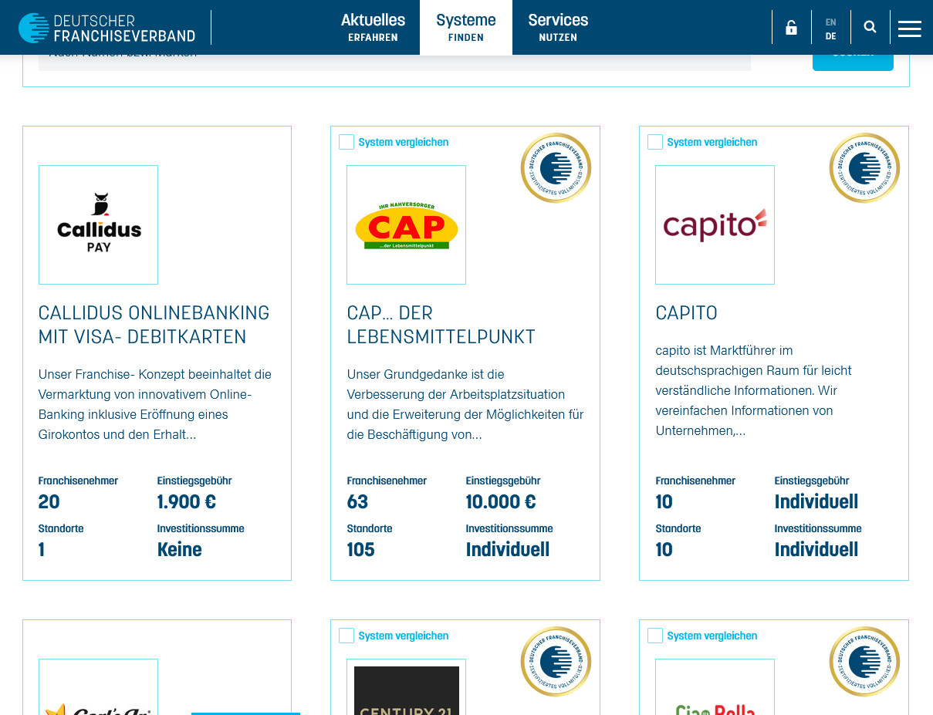Image resolution: width=933 pixels, height=715 pixels.
Task: Open the Carl's Jr. logo thumbnail
Action: (x=98, y=687)
